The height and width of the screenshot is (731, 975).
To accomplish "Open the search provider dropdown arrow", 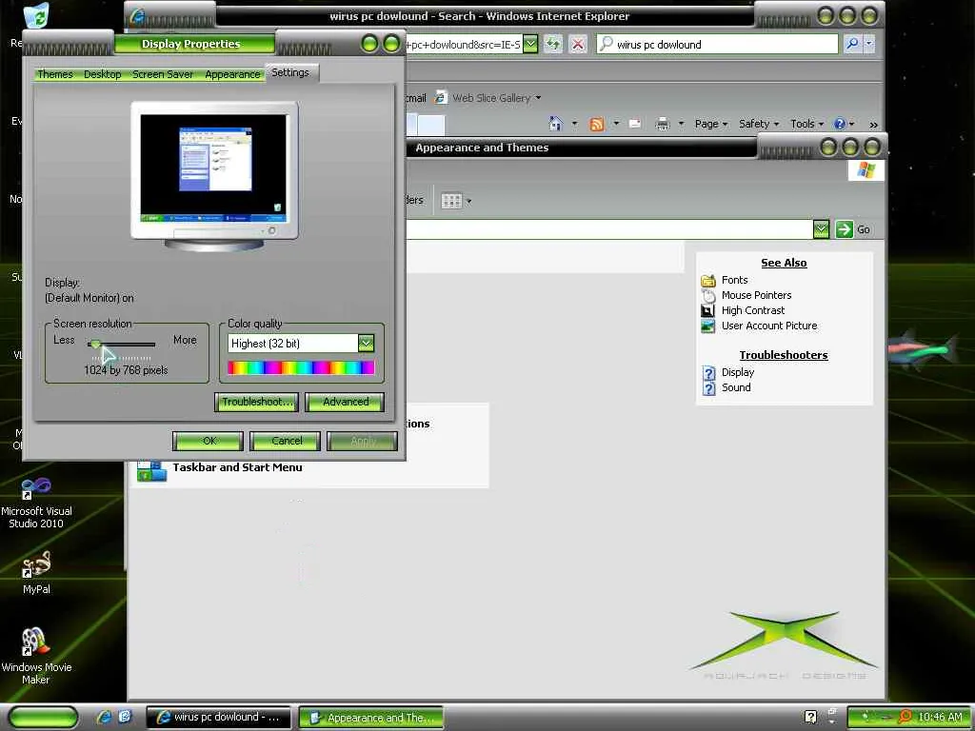I will point(869,44).
